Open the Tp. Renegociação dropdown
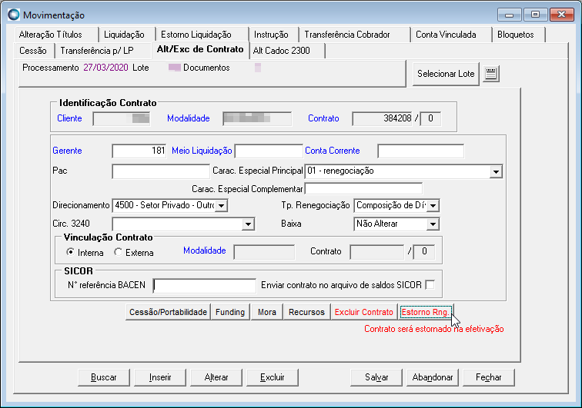The width and height of the screenshot is (582, 408). coord(433,205)
